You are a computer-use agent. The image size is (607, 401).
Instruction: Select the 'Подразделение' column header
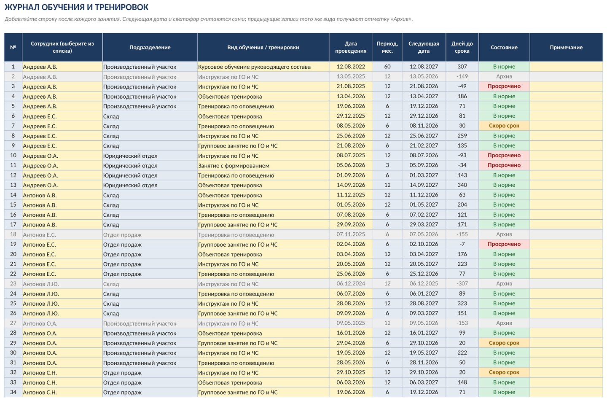click(x=150, y=47)
